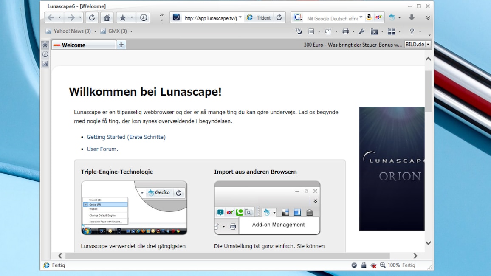Click the vertical scrollbar down arrow

pyautogui.click(x=429, y=243)
